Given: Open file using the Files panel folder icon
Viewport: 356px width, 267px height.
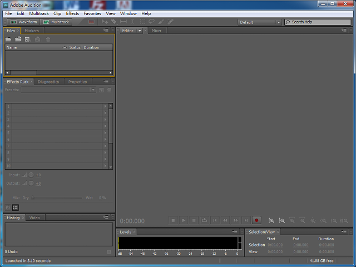Looking at the screenshot, I should (8, 39).
